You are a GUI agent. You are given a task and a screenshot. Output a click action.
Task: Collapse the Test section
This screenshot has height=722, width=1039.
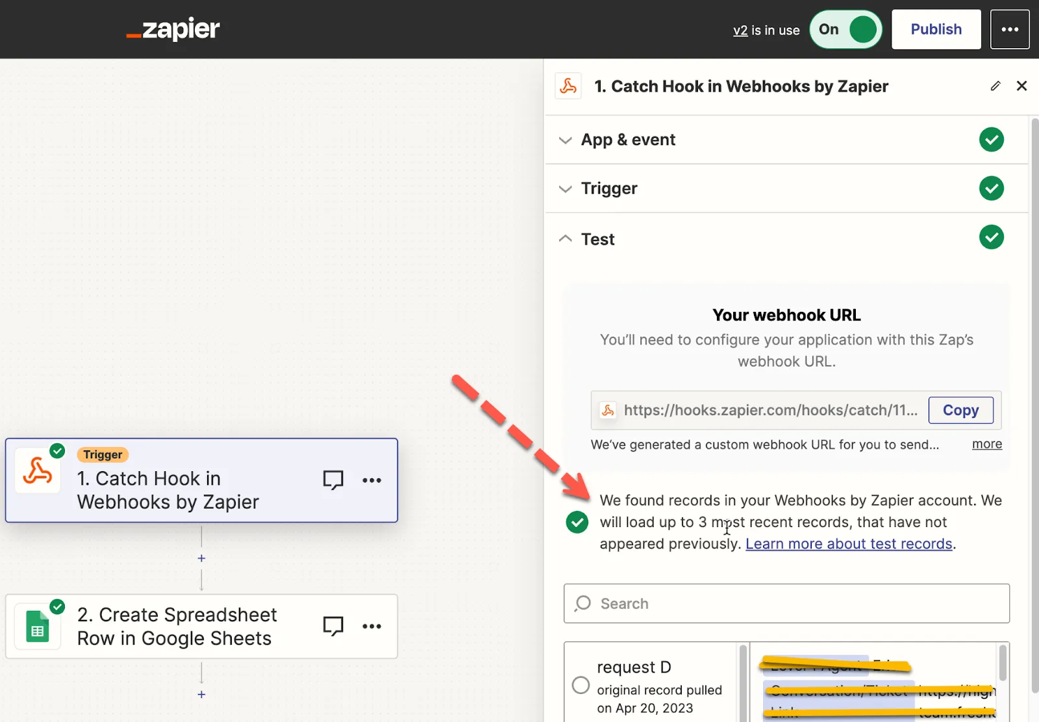pyautogui.click(x=566, y=239)
